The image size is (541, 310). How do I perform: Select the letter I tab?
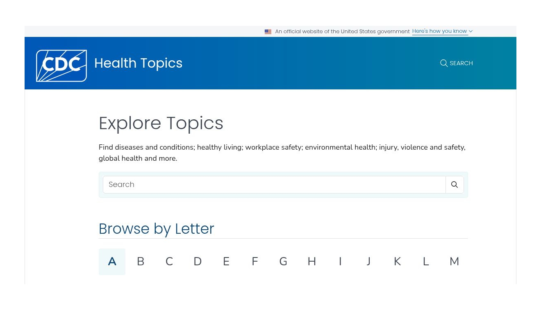340,262
